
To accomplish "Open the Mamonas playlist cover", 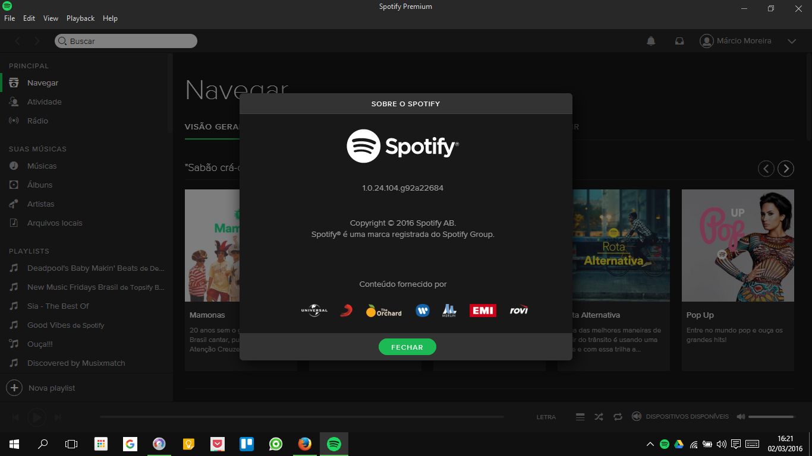I will (x=212, y=246).
